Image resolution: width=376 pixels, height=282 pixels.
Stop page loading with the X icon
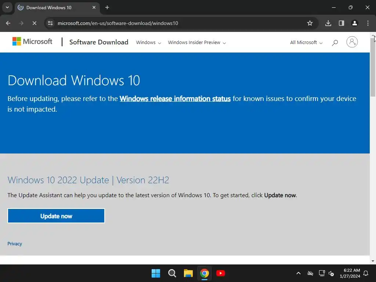[34, 23]
